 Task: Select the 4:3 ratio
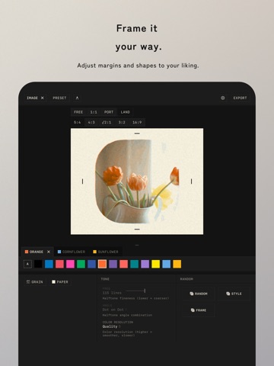tap(91, 122)
